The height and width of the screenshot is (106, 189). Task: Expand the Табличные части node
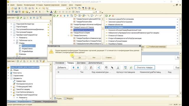tap(14, 40)
